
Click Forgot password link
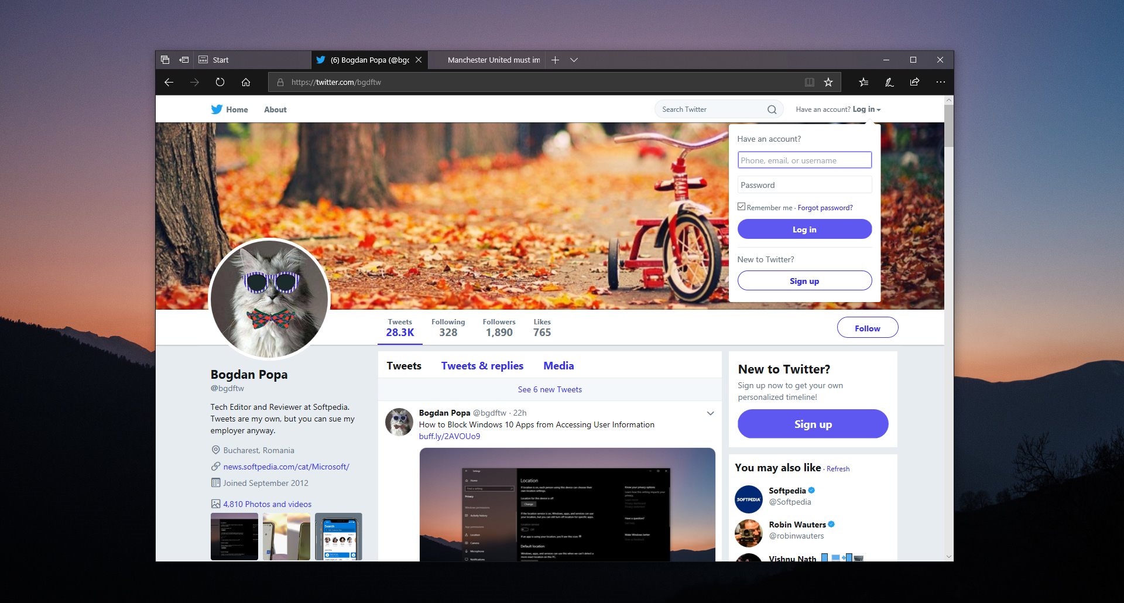(825, 208)
